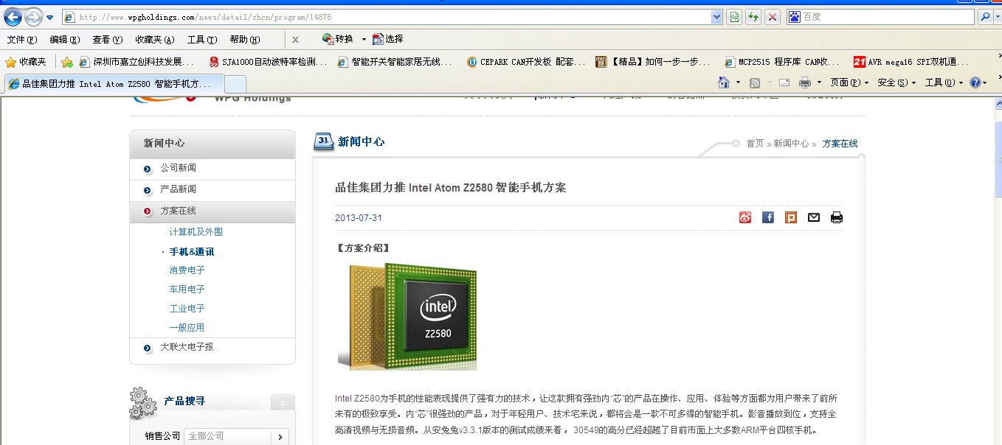This screenshot has width=1002, height=445.
Task: Go back with the browser Back arrow
Action: pos(13,17)
